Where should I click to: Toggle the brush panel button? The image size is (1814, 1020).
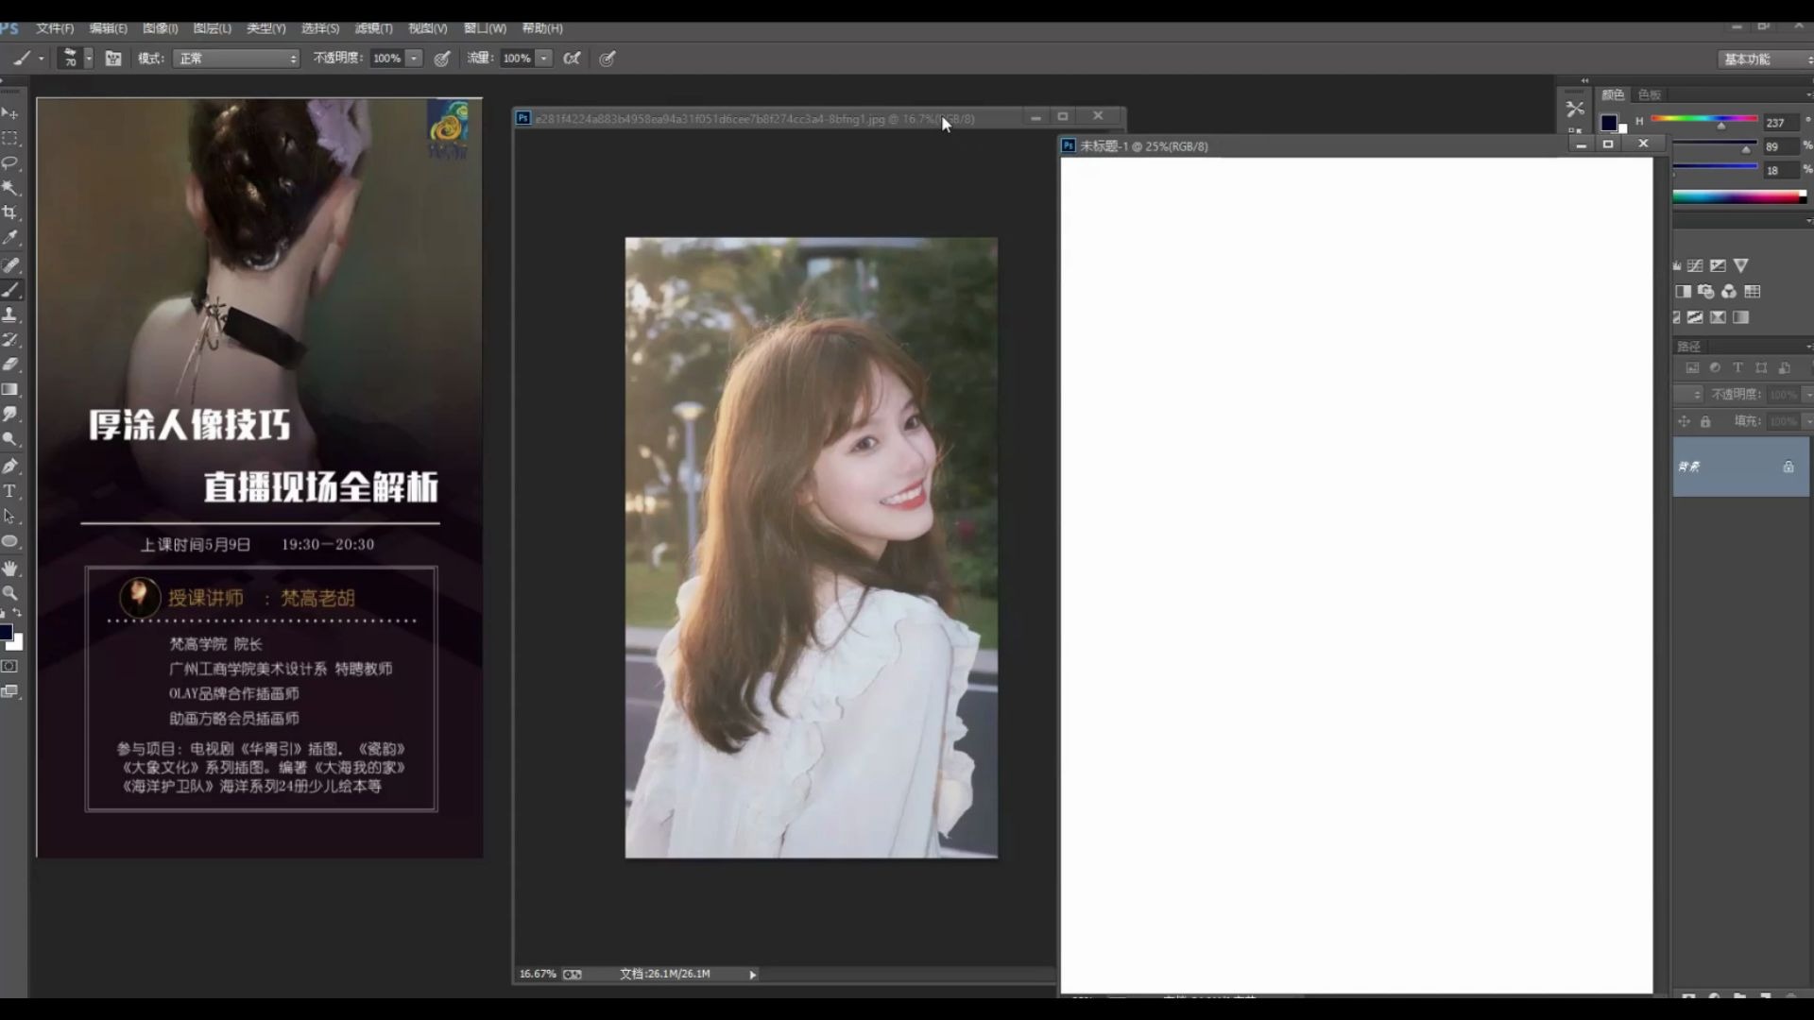tap(113, 59)
